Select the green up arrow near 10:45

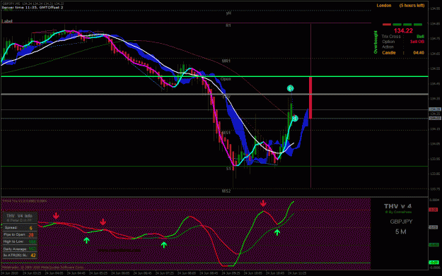[277, 232]
